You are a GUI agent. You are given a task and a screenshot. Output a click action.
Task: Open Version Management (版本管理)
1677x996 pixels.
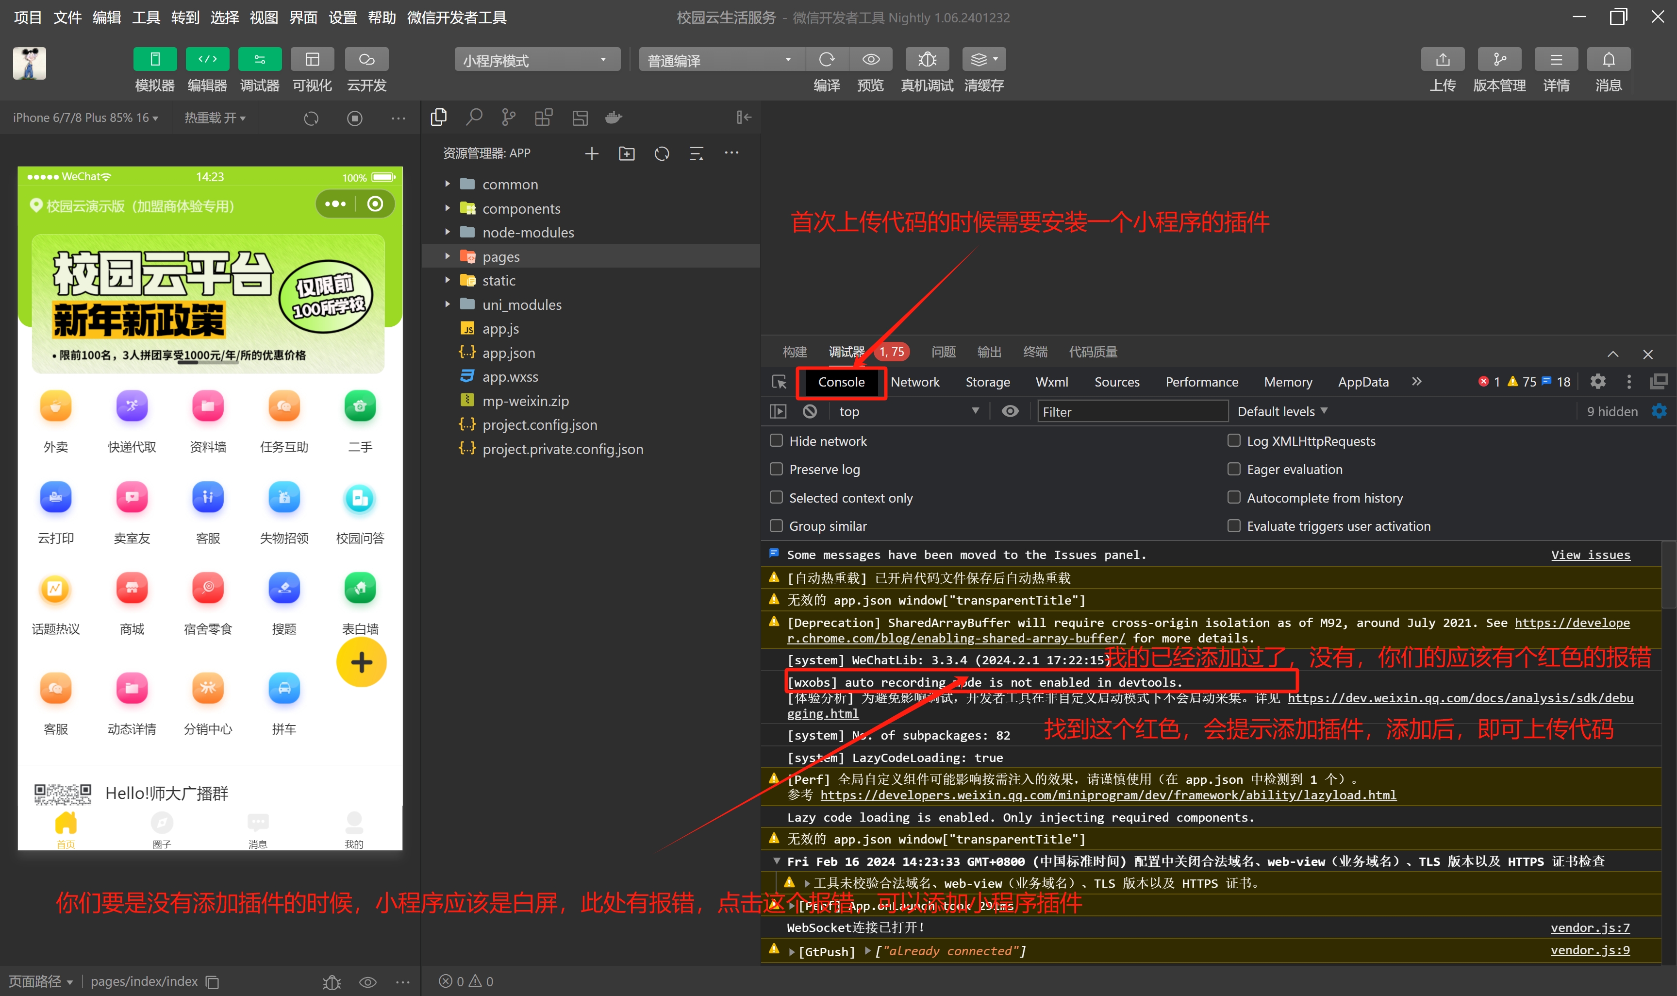point(1499,59)
